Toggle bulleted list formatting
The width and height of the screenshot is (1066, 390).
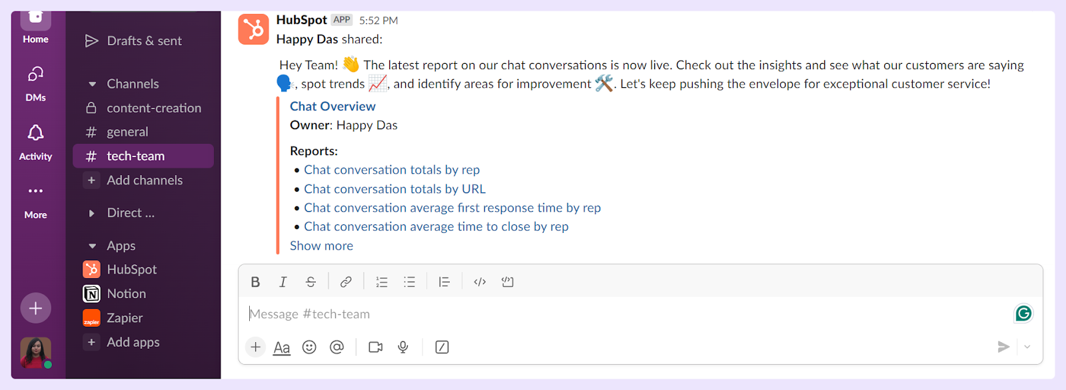(x=409, y=282)
